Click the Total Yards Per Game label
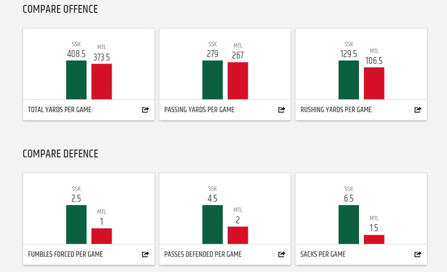Image resolution: width=447 pixels, height=272 pixels. point(60,110)
